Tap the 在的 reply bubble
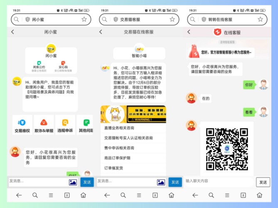Image resolution: width=278 pixels, height=208 pixels. pyautogui.click(x=206, y=99)
